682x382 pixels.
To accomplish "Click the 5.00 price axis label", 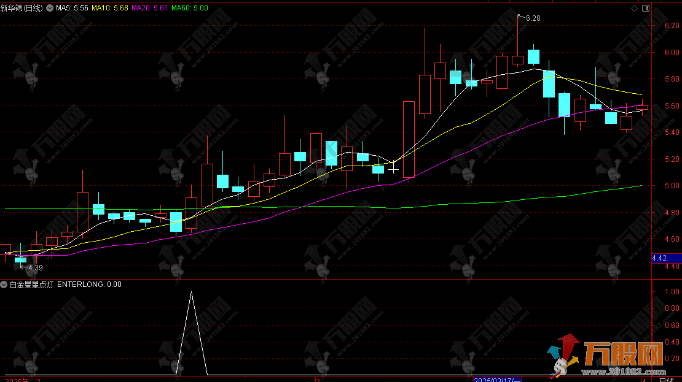I will pyautogui.click(x=672, y=186).
